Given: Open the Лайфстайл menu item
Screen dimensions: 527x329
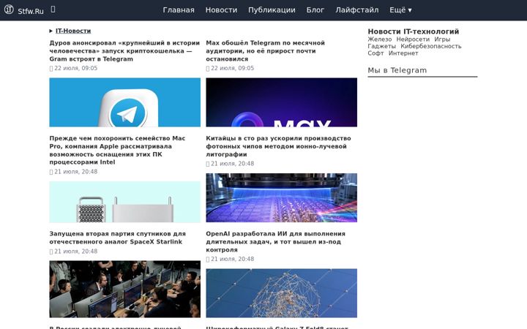Looking at the screenshot, I should pos(357,10).
